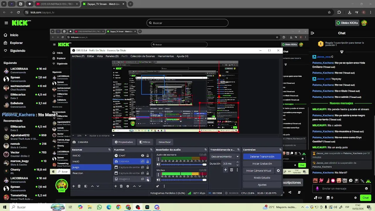The width and height of the screenshot is (375, 211).
Task: Toggle the lock on CAMARA source
Action: pyautogui.click(x=147, y=161)
